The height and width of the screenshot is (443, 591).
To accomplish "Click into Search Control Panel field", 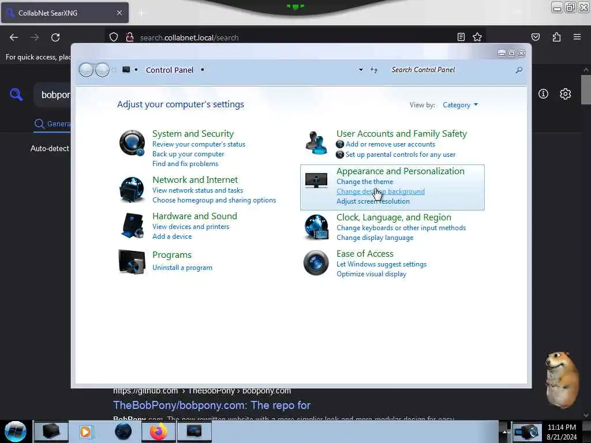I will (x=450, y=70).
